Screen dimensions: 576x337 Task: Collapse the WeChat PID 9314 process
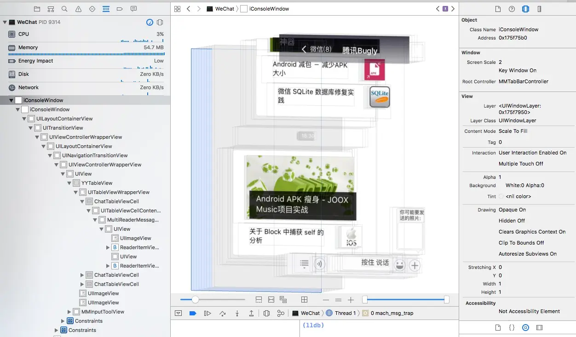click(x=5, y=22)
